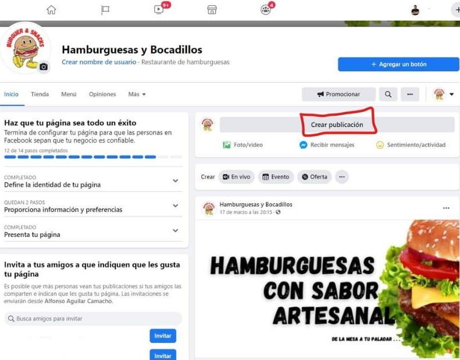Click second Invitar button at bottom
This screenshot has width=460, height=360.
(x=163, y=355)
